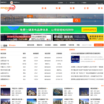The width and height of the screenshot is (104, 104).
Task: Open news item starting 安化元略·恒大城
Action: pos(87,76)
